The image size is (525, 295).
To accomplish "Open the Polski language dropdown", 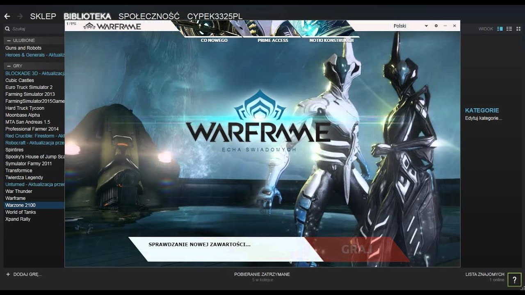I will pos(411,26).
